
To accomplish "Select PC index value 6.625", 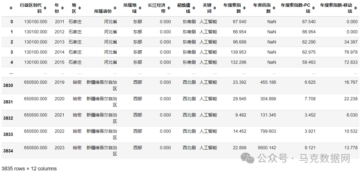I will coord(310,82).
